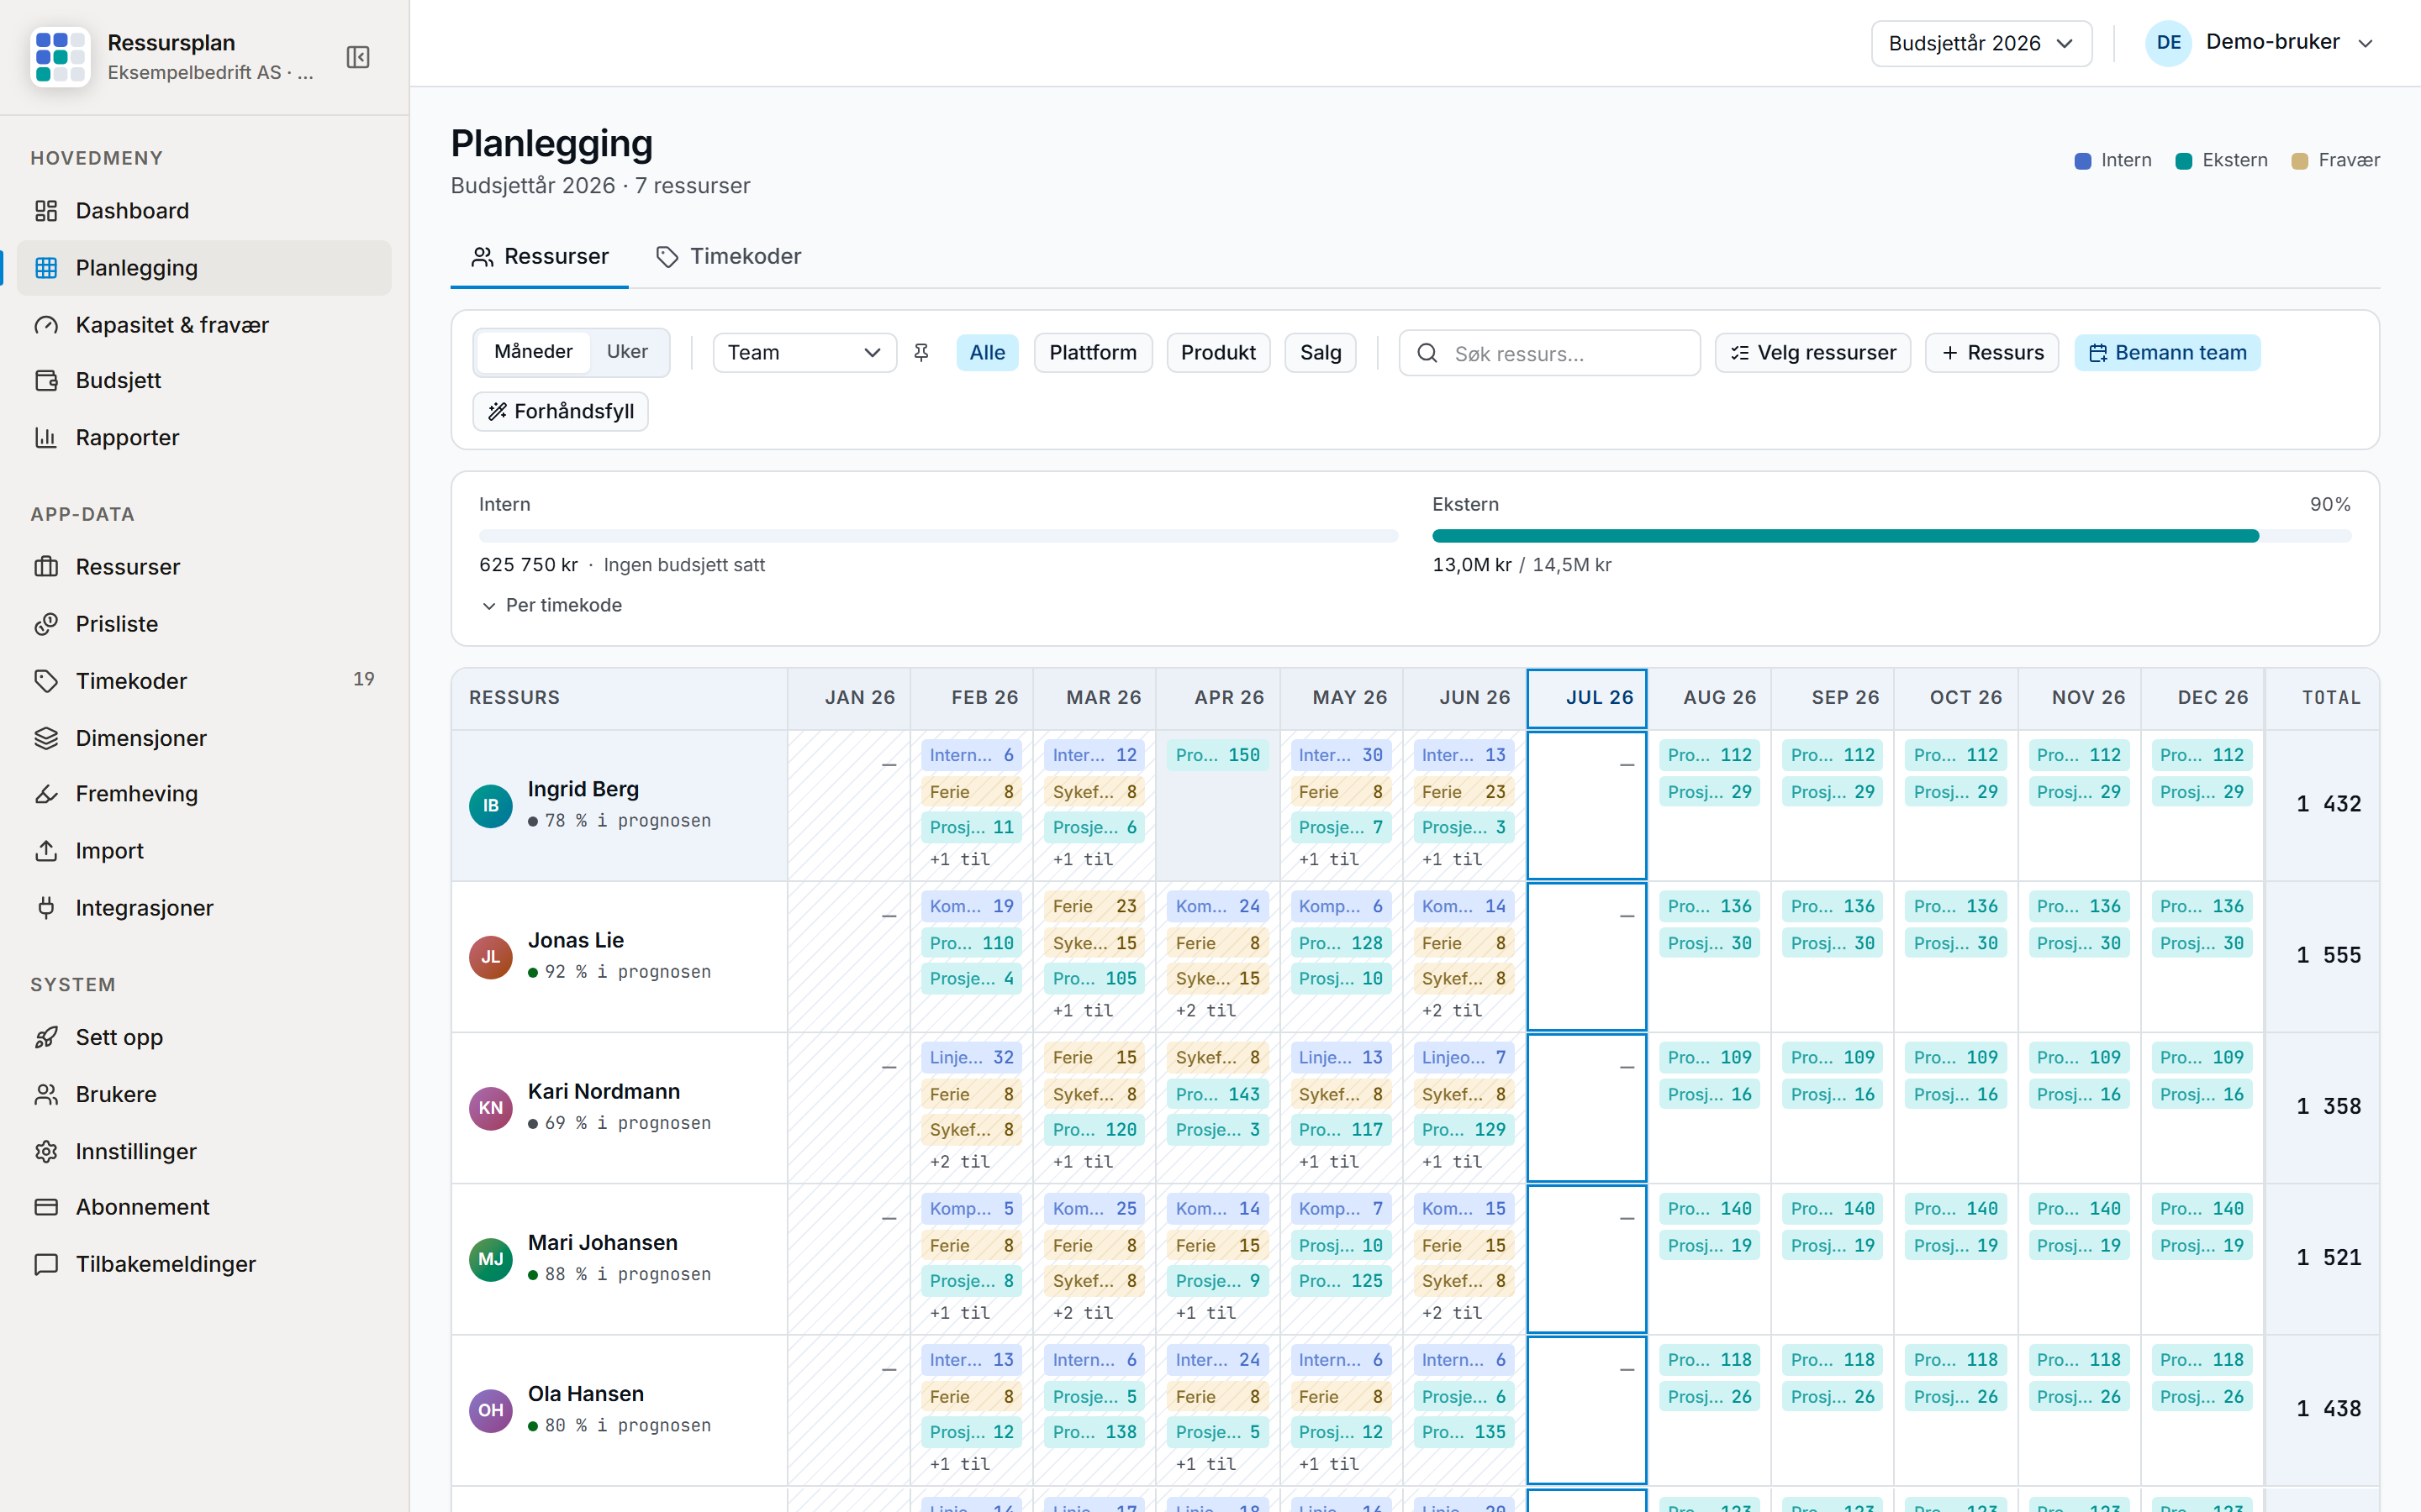Click the Sett opp rocket icon
Viewport: 2421px width, 1512px height.
point(46,1037)
